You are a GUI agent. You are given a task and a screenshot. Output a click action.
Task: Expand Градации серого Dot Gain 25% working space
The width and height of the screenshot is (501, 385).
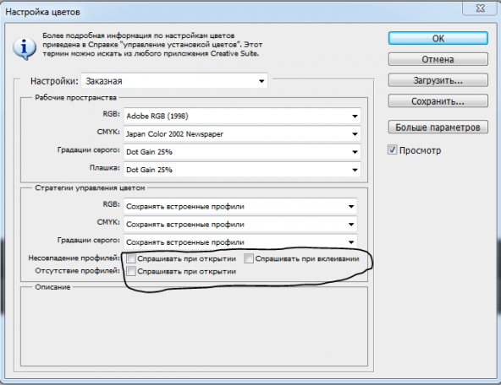pyautogui.click(x=242, y=152)
